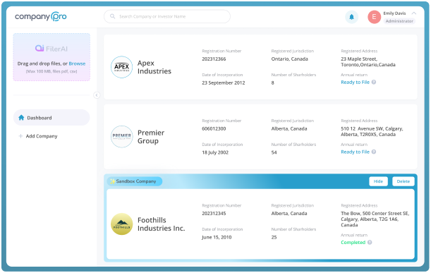
Task: Click the 510 12 Avenue SW address
Action: point(372,131)
